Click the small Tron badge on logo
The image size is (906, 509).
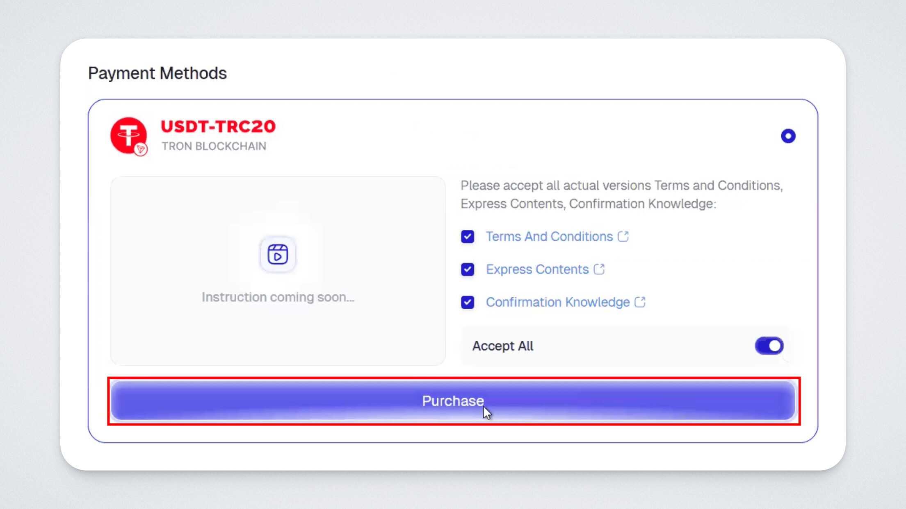point(141,150)
